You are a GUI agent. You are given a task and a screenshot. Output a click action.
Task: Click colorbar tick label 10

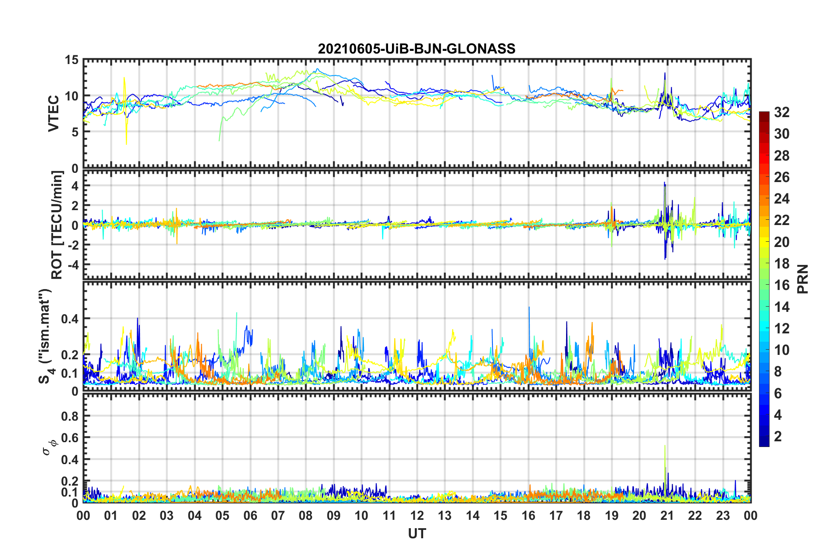point(781,350)
